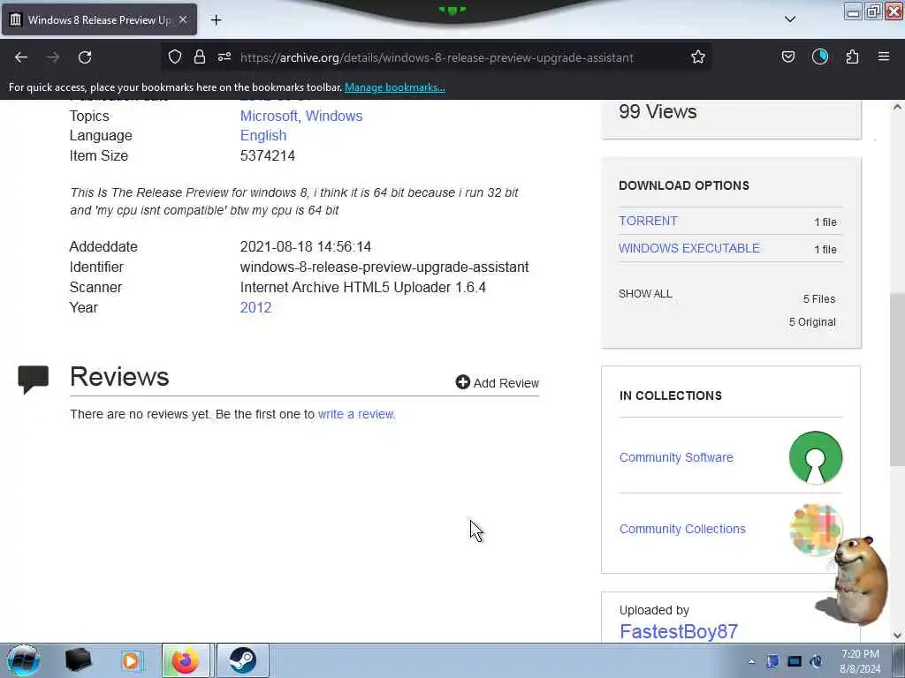Screen dimensions: 905x678
Task: Open the Manage bookmarks link
Action: point(395,87)
